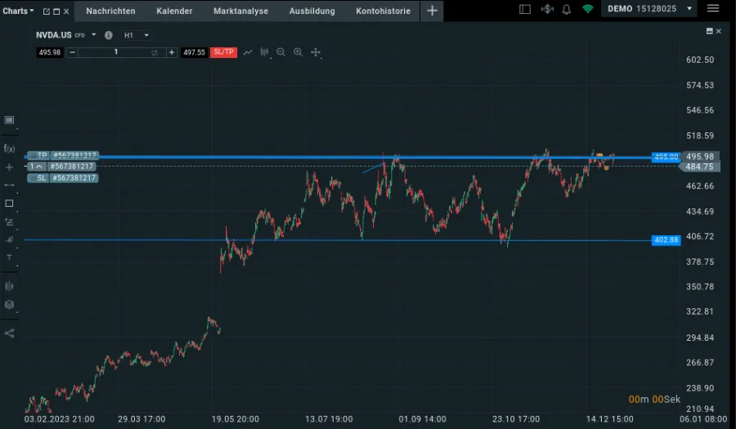
Task: Open the layers icon in left sidebar
Action: 9,305
